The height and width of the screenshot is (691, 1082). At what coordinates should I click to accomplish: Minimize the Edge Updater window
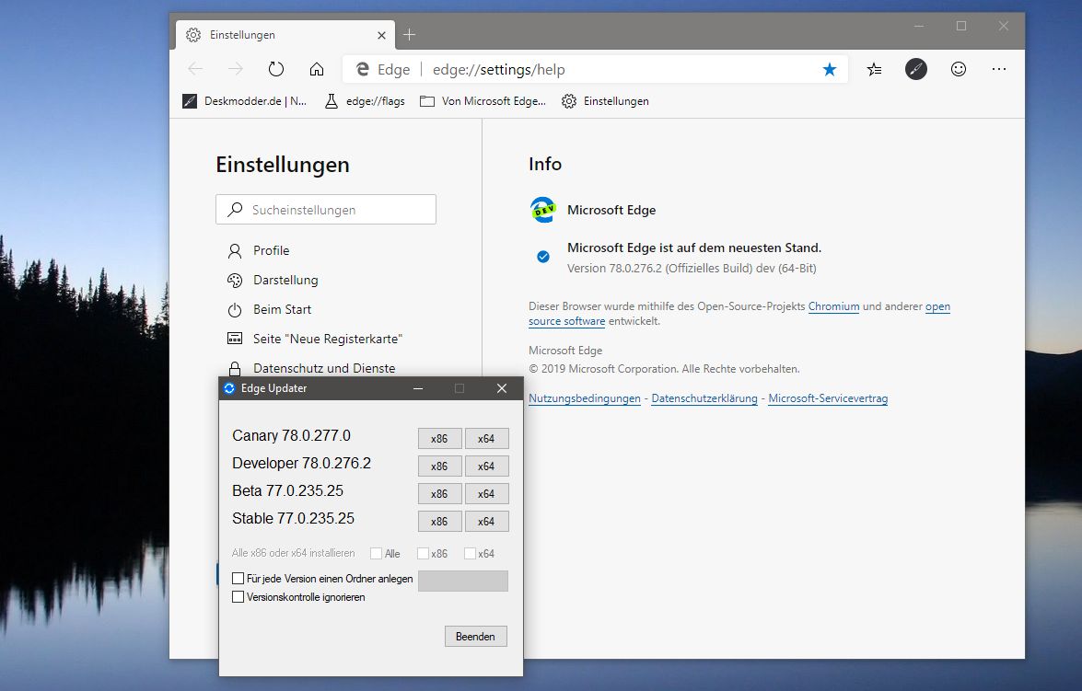(x=418, y=388)
